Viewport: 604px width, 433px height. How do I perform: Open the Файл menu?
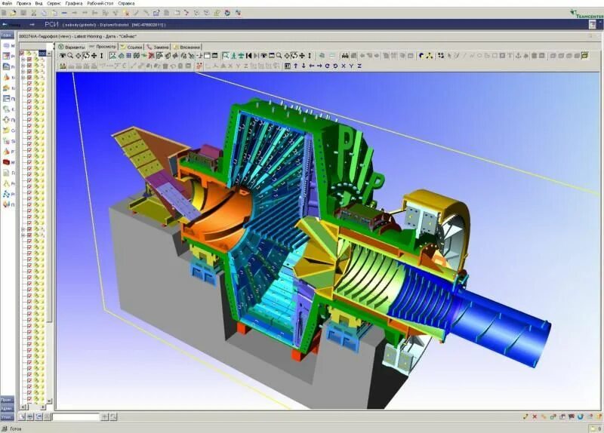pyautogui.click(x=7, y=4)
